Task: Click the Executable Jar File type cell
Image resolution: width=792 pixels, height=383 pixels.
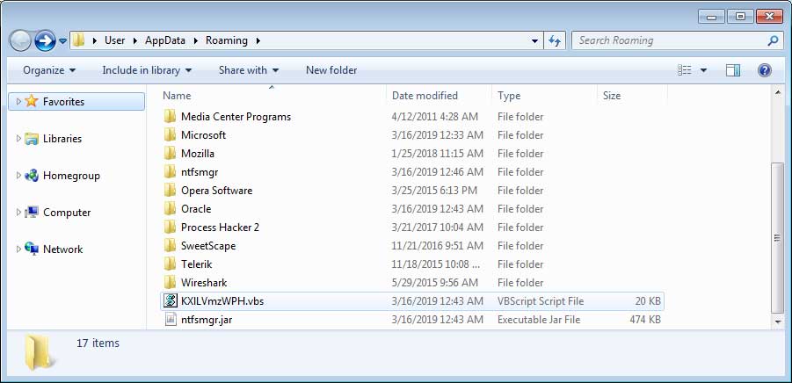Action: point(539,320)
